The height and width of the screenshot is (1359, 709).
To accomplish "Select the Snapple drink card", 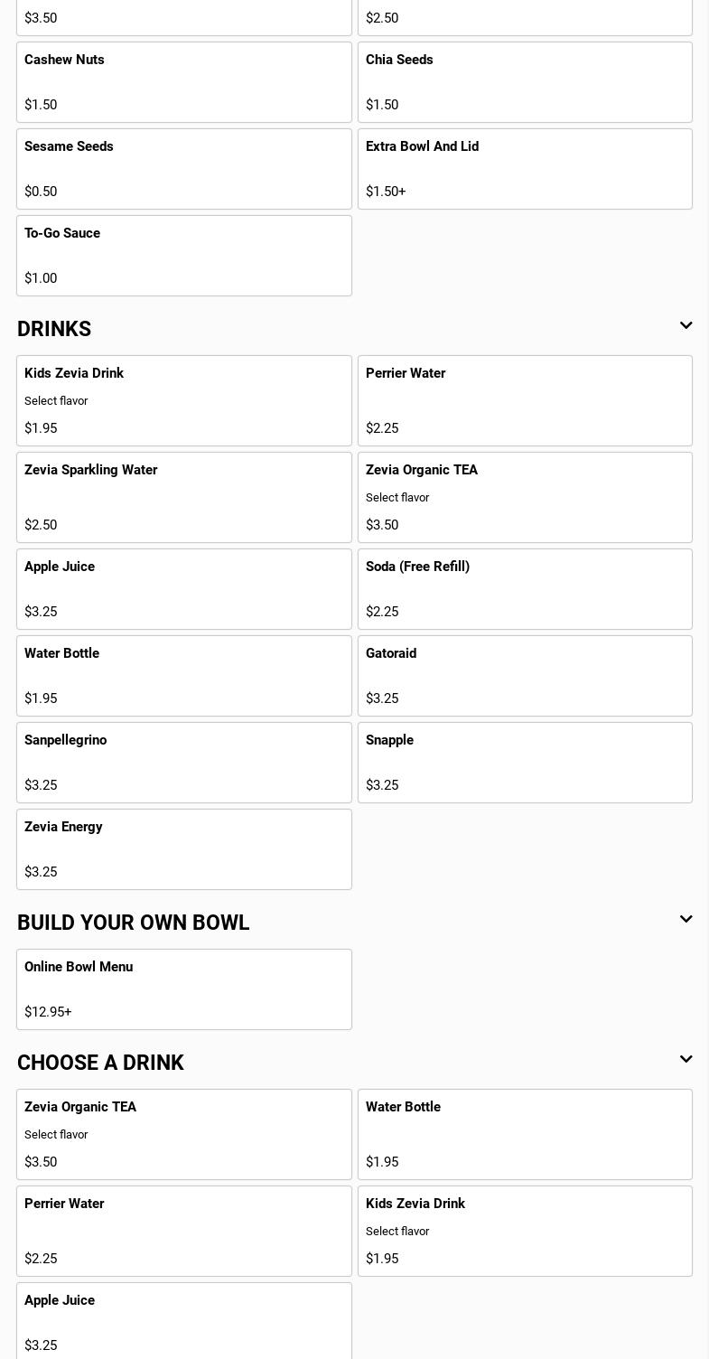I will (525, 763).
